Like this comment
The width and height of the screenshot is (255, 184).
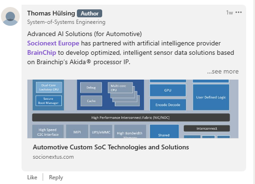coord(32,177)
